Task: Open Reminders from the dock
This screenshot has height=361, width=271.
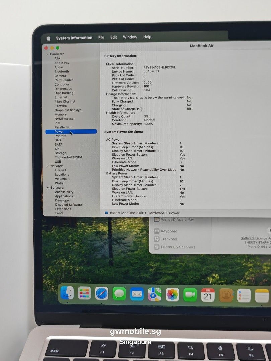Action: (x=244, y=295)
